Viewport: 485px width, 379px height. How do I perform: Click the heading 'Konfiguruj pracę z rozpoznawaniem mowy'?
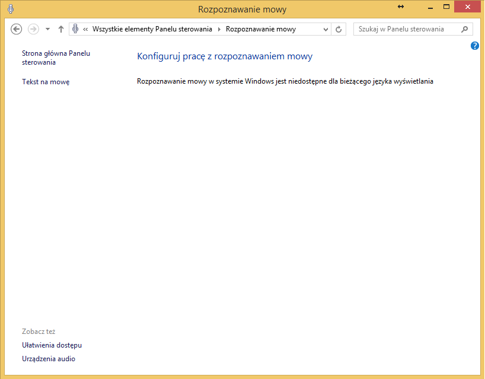point(225,56)
